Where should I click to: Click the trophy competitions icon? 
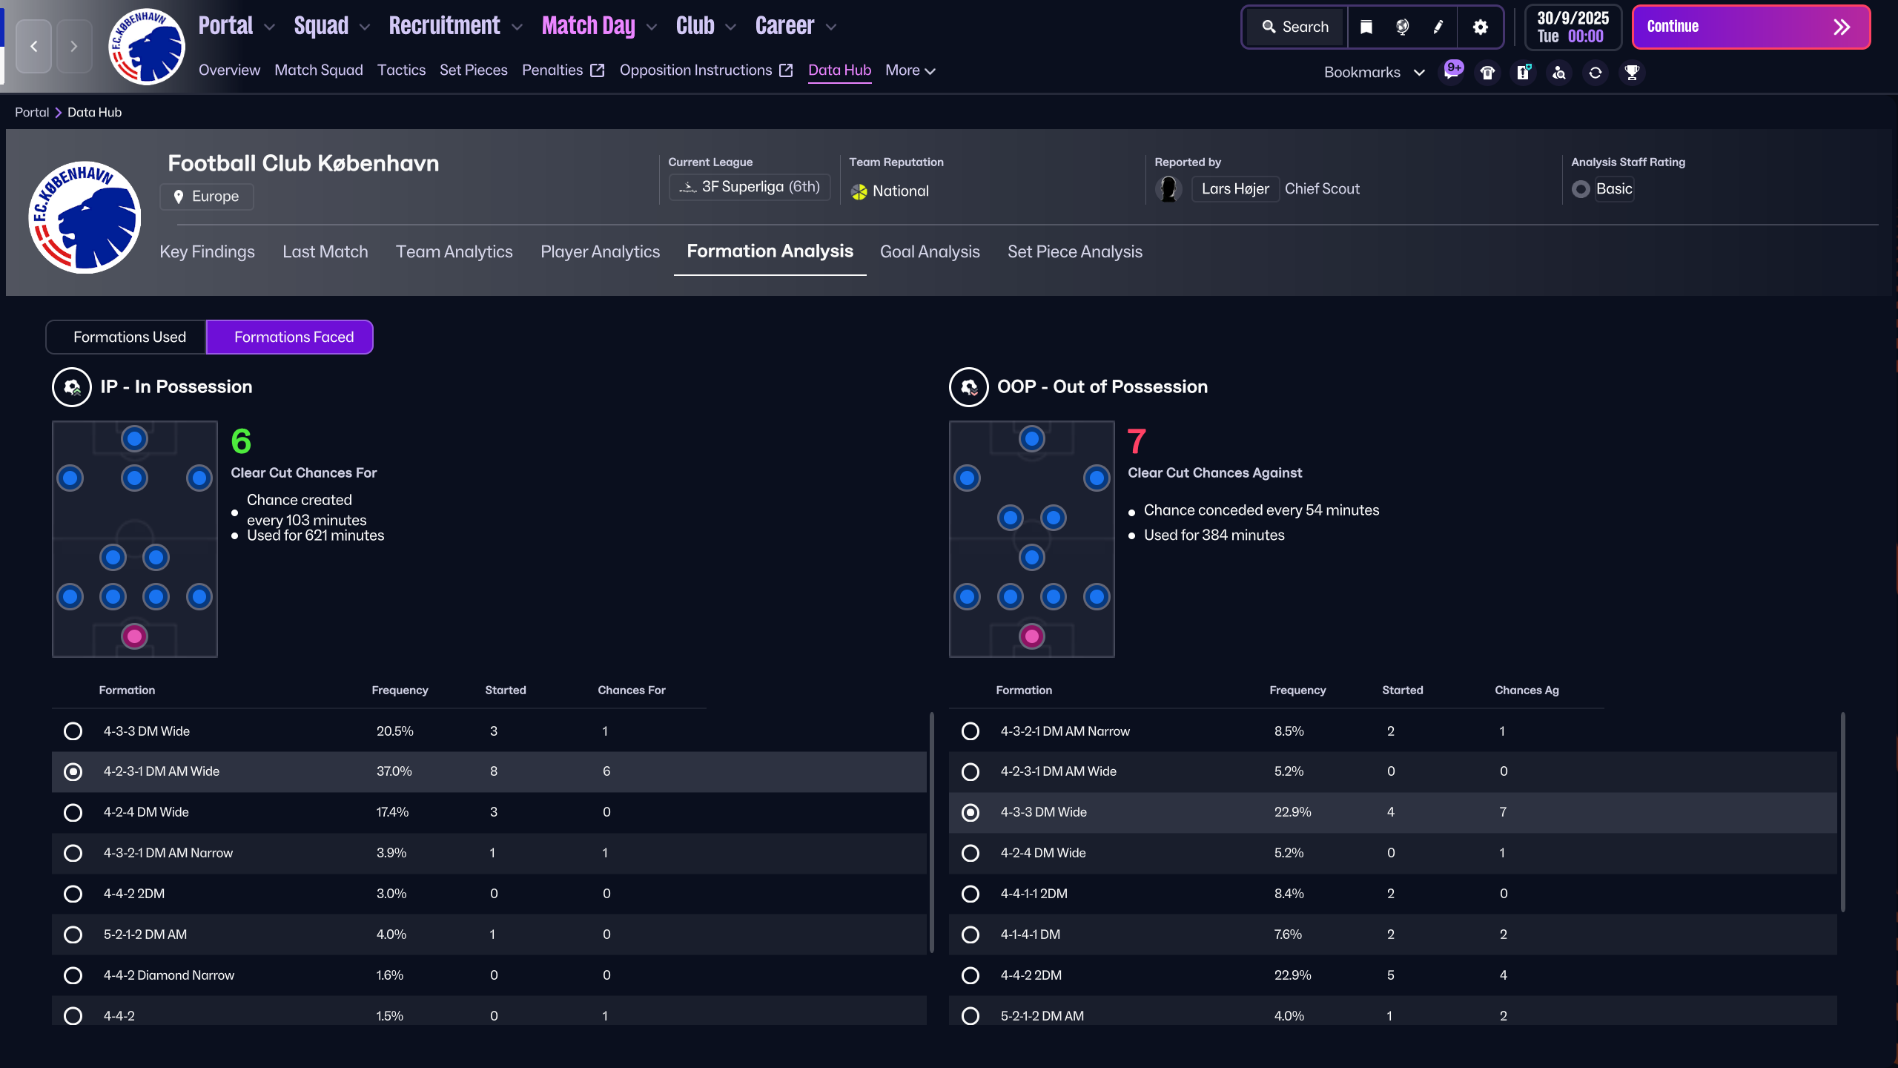click(x=1631, y=73)
